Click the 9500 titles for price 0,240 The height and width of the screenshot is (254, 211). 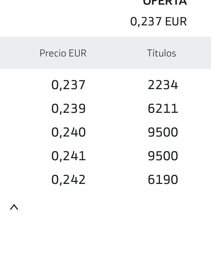click(x=163, y=132)
